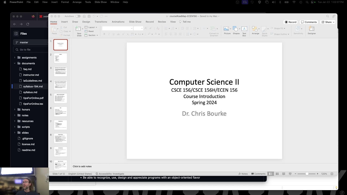
Task: Open the Arrange tool
Action: click(x=255, y=31)
